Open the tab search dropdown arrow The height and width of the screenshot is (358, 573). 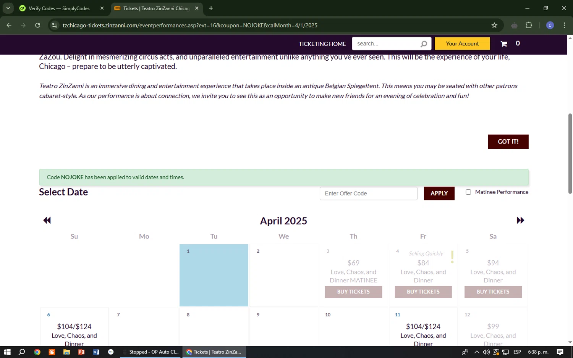8,8
